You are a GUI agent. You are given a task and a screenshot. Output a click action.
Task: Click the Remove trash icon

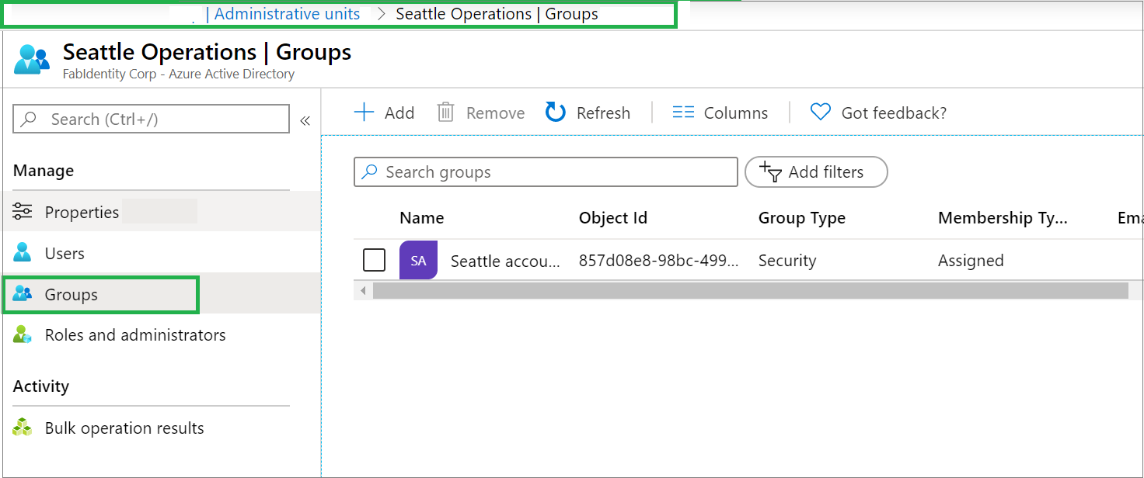pos(445,113)
